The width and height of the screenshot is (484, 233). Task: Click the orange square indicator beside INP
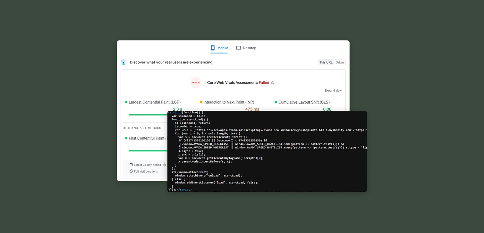pyautogui.click(x=201, y=102)
